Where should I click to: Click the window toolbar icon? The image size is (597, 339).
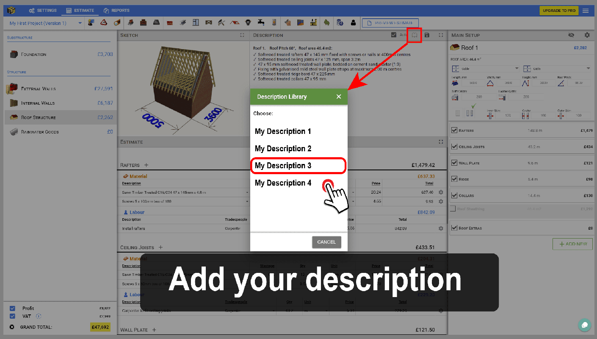pyautogui.click(x=196, y=23)
